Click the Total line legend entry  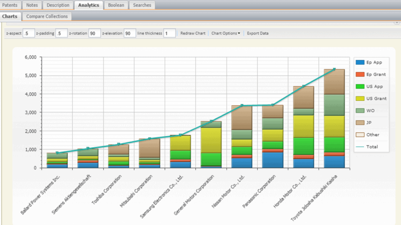coord(367,147)
